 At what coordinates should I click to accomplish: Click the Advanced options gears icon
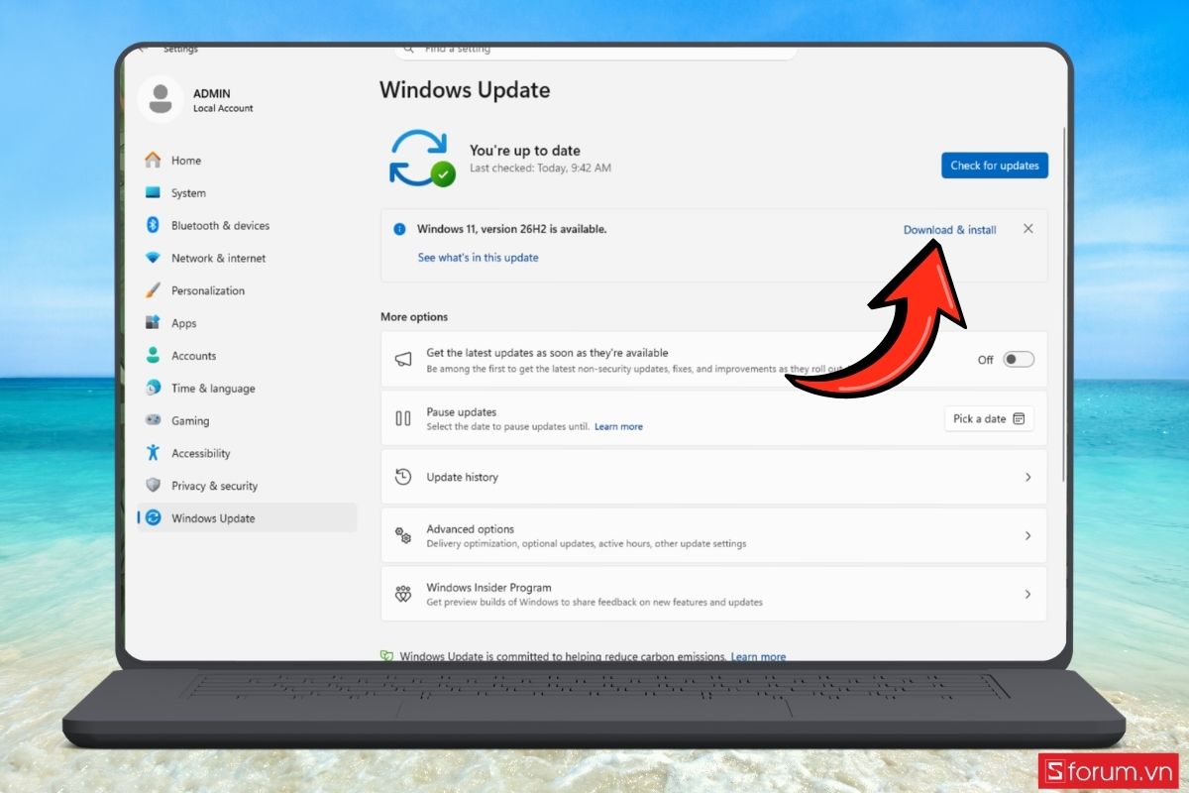point(403,535)
